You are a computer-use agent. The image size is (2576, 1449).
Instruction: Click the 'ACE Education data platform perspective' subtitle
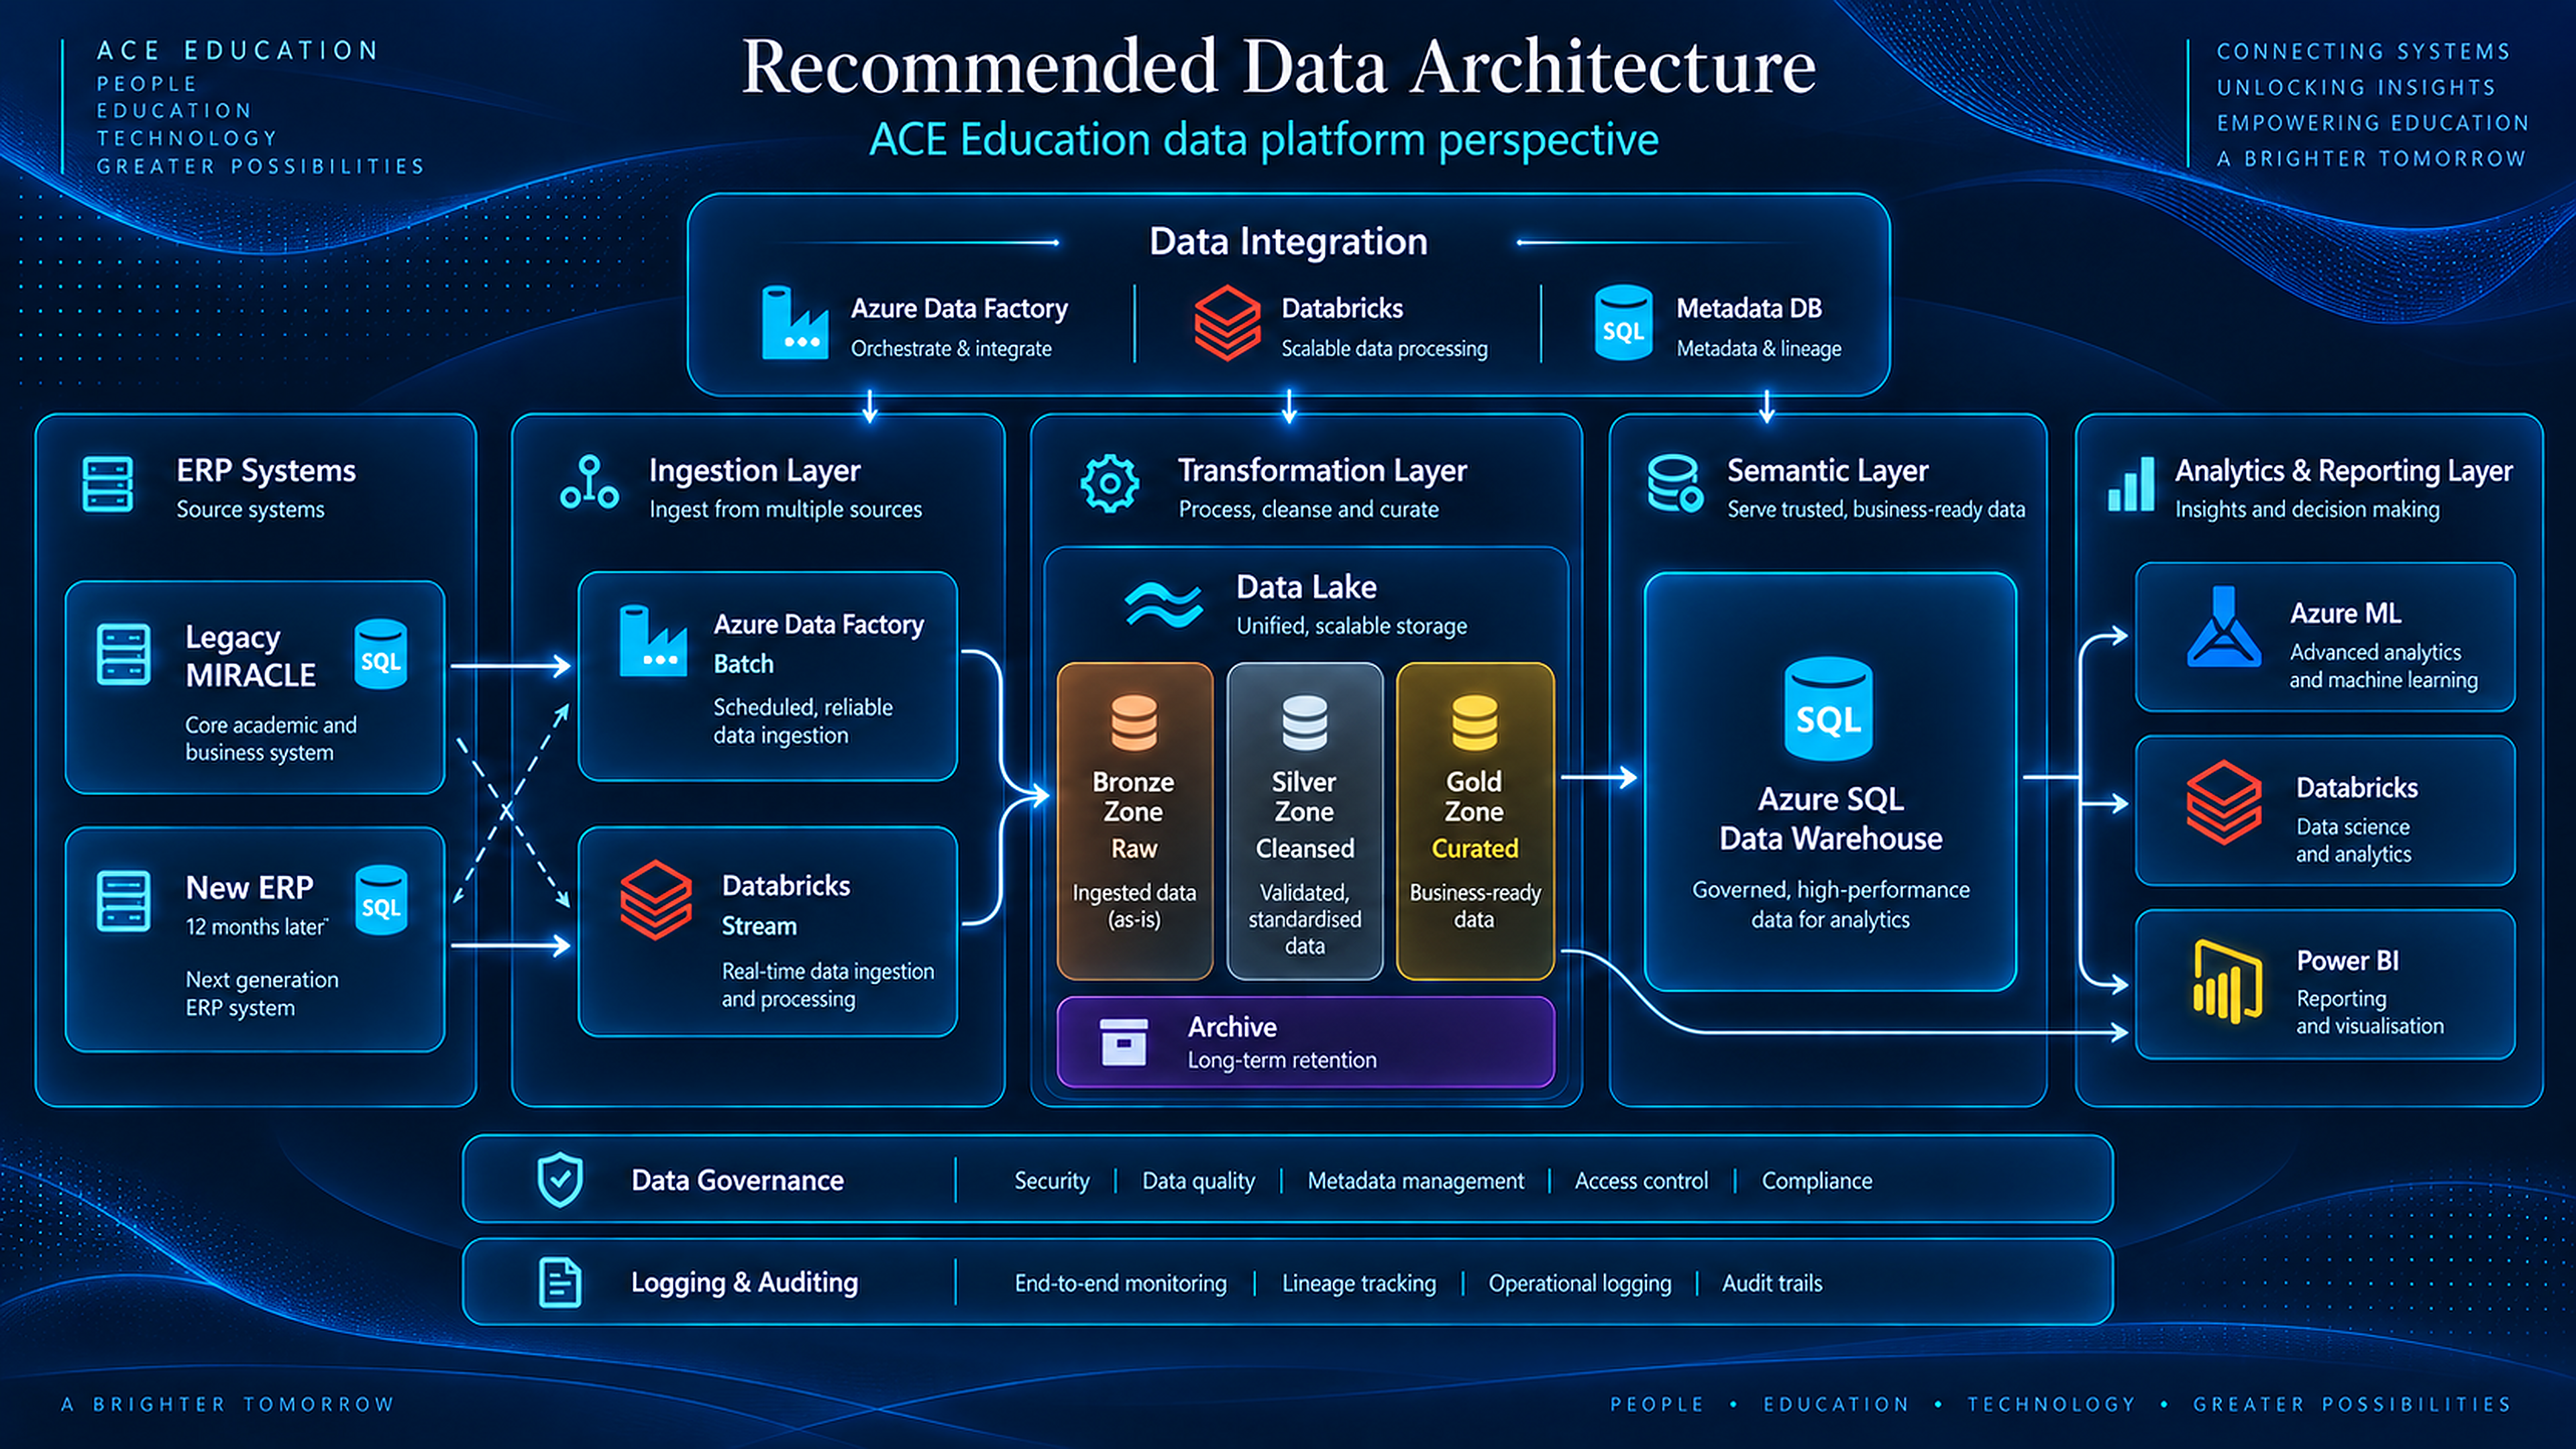tap(1263, 139)
